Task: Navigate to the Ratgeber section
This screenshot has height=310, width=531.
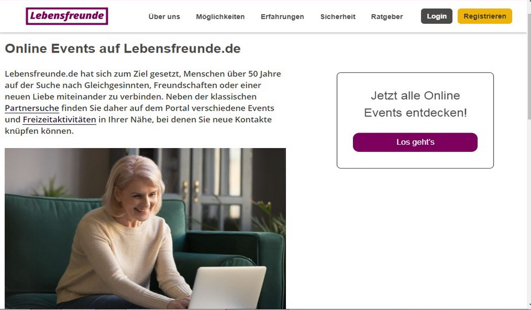Action: click(387, 17)
